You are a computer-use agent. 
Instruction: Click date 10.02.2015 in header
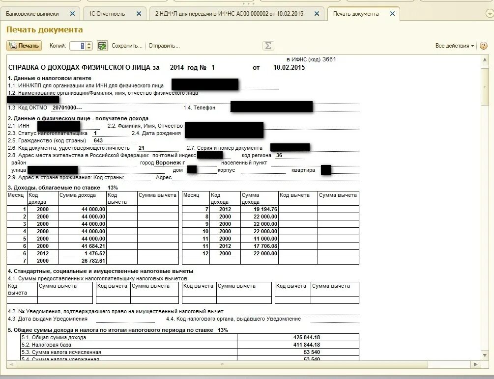(x=289, y=67)
